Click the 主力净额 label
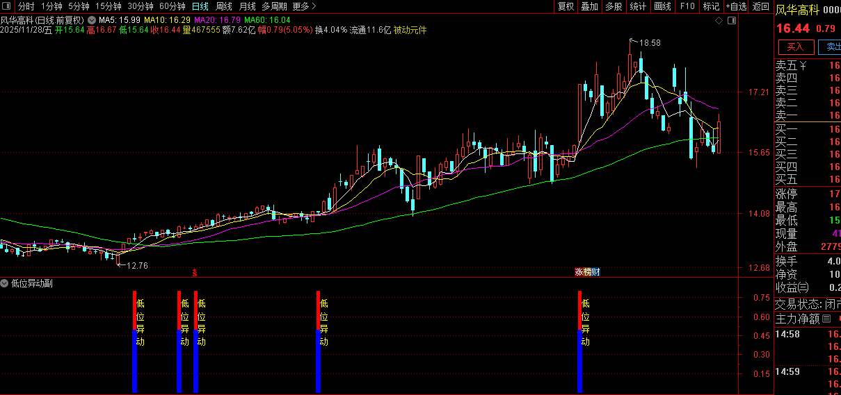The height and width of the screenshot is (395, 841). pyautogui.click(x=798, y=319)
